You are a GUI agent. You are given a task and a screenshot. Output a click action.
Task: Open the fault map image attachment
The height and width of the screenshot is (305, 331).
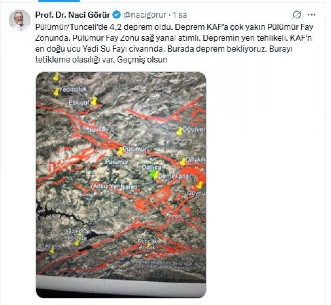click(x=121, y=185)
